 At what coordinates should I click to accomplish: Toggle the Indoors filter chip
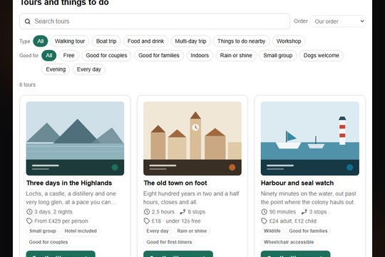tap(200, 56)
